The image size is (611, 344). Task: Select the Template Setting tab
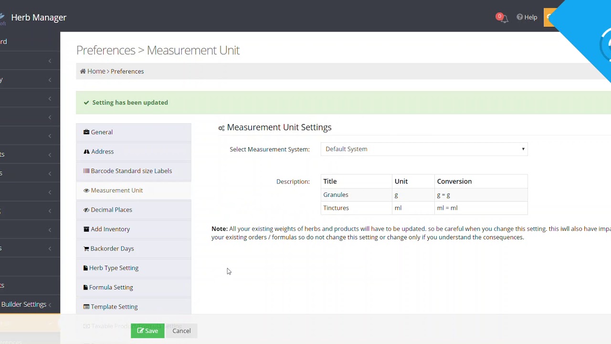point(114,307)
